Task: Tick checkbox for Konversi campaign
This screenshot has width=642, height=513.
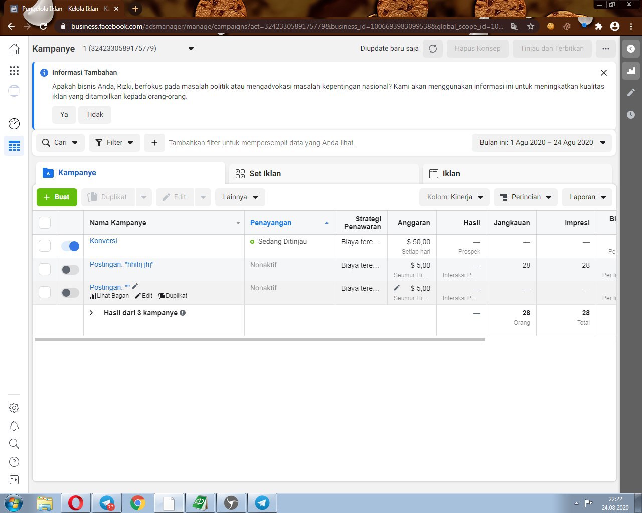Action: click(45, 246)
